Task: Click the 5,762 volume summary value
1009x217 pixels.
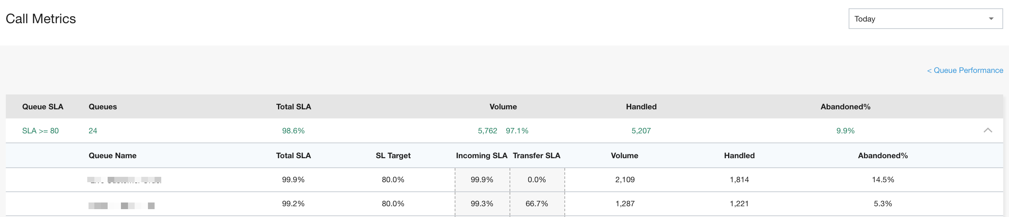Action: [487, 131]
